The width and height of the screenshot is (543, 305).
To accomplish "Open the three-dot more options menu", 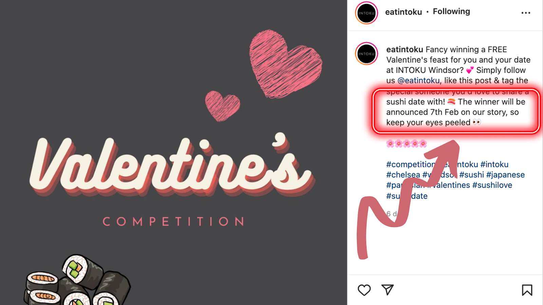I will click(x=526, y=13).
